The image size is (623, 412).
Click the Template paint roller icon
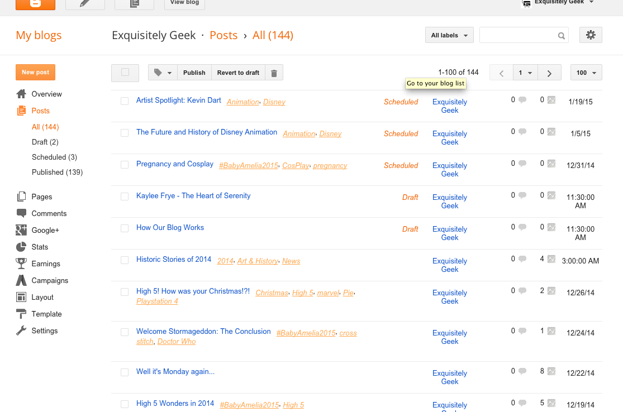click(x=21, y=314)
